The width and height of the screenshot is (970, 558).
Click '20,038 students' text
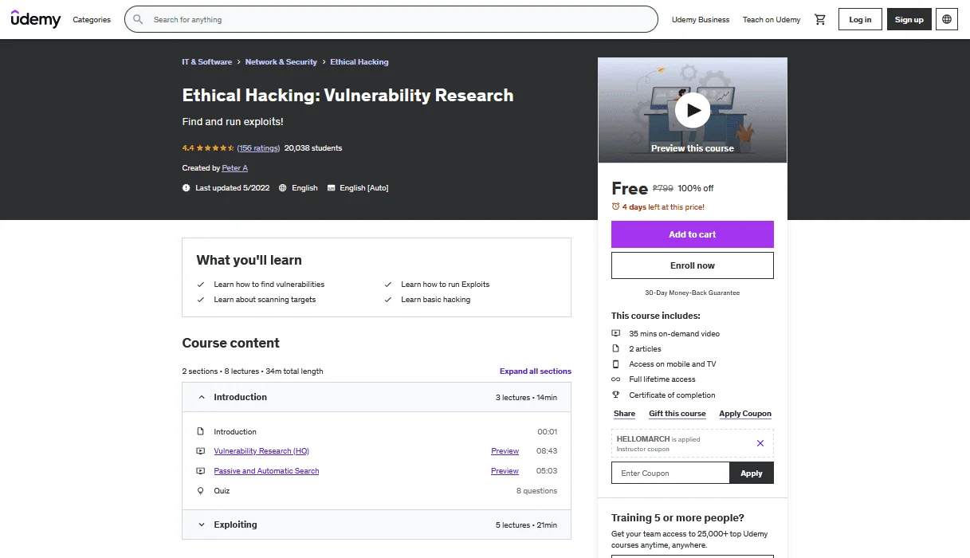coord(313,148)
